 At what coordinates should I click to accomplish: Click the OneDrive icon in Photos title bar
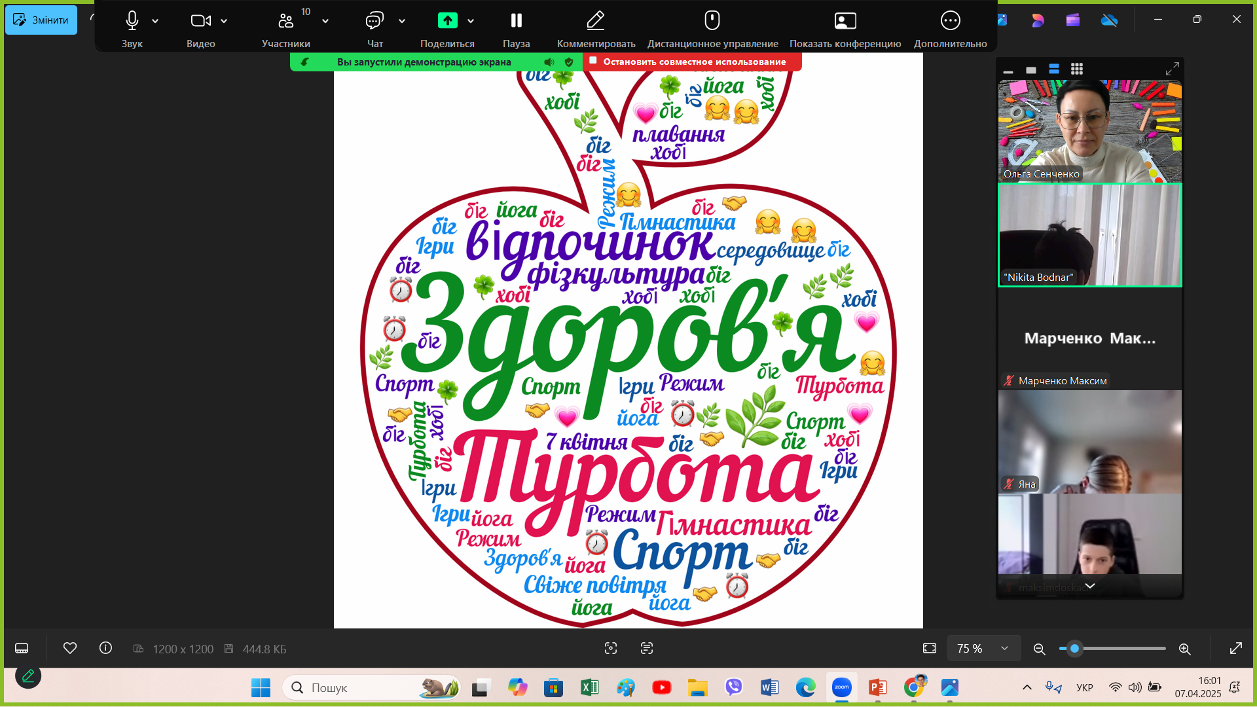point(1109,20)
